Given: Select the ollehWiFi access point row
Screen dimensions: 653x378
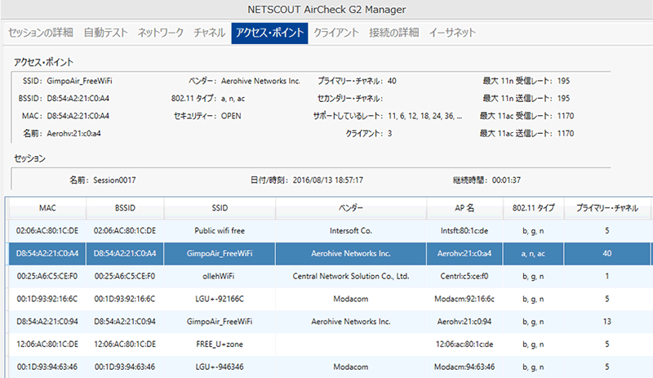Looking at the screenshot, I should 220,276.
